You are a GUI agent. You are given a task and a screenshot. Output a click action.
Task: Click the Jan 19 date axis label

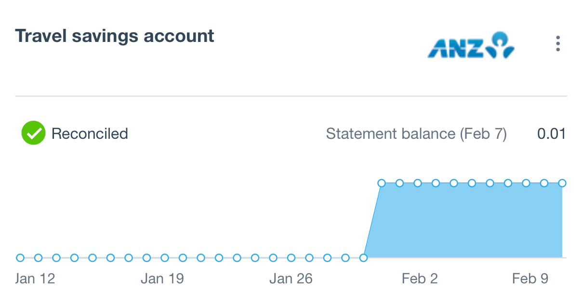[162, 279]
